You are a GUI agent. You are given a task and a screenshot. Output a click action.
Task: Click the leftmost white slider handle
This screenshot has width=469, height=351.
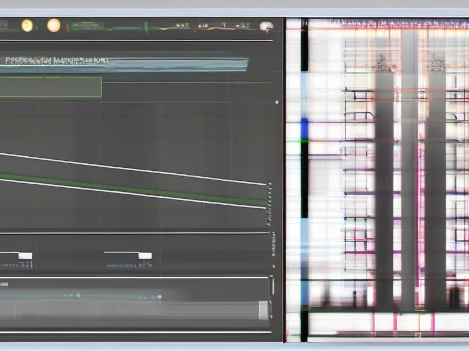(x=25, y=256)
